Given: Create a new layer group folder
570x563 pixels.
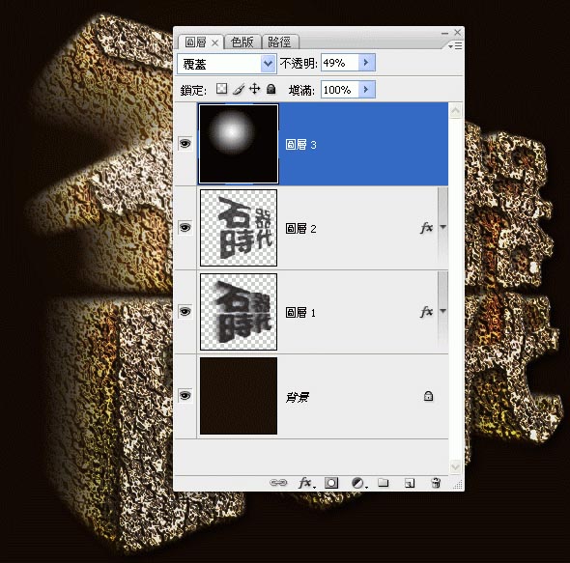Looking at the screenshot, I should 384,482.
